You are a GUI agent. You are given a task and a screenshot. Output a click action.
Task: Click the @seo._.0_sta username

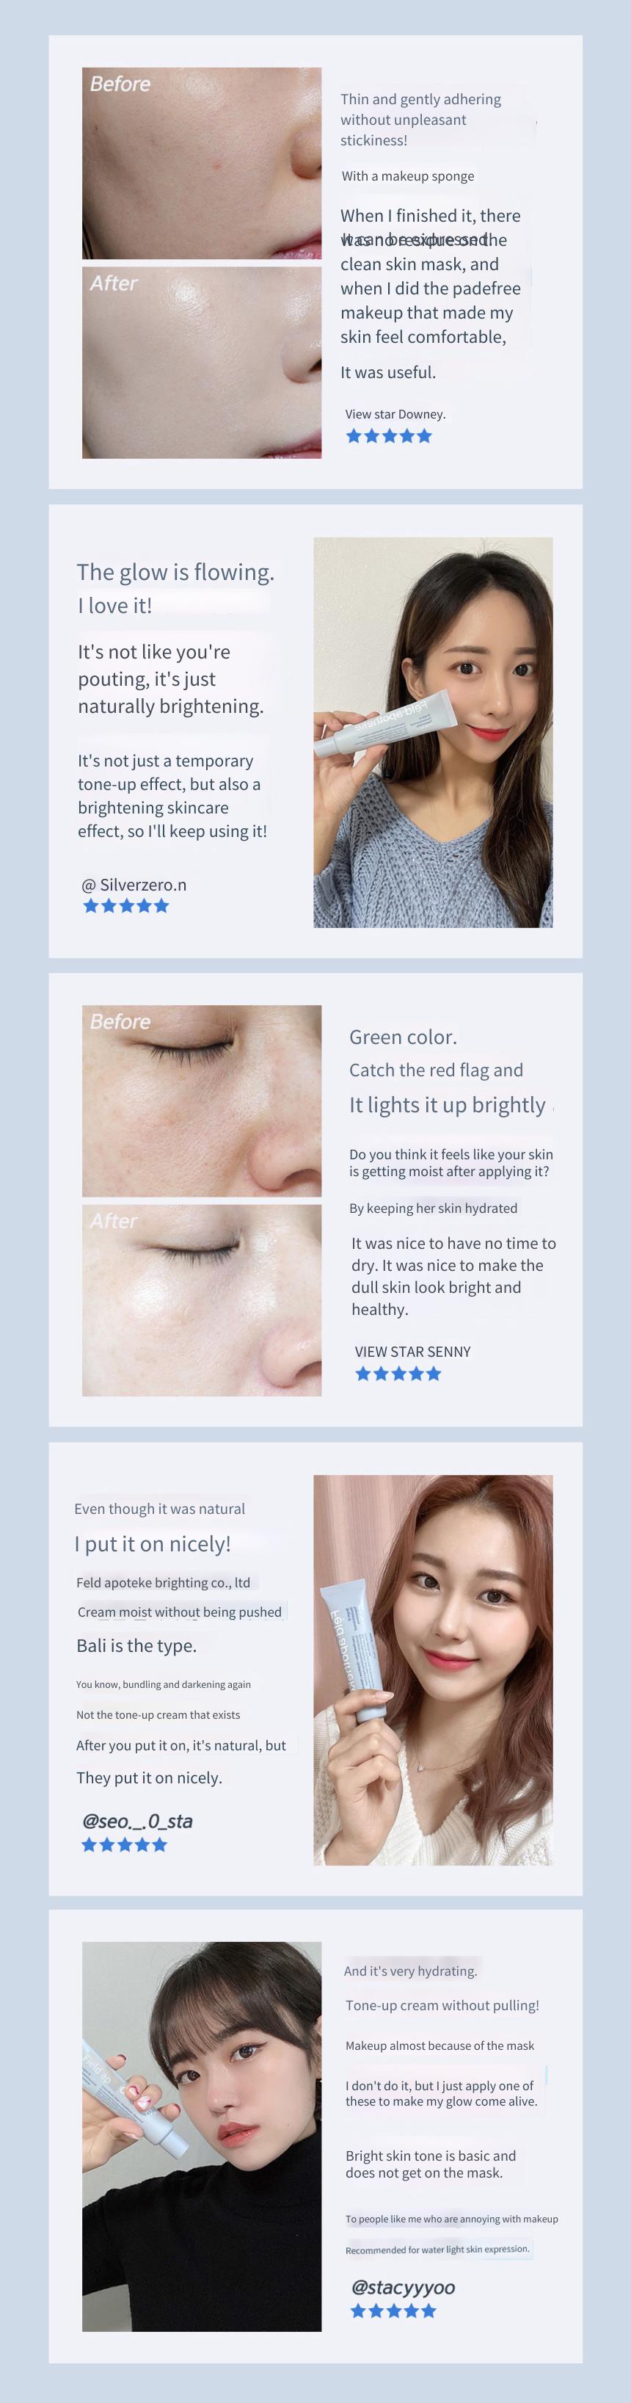point(137,1820)
